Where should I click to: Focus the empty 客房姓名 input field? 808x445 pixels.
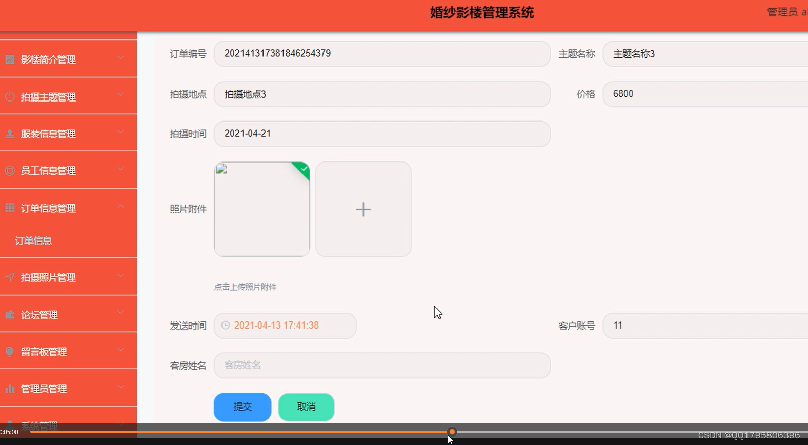pyautogui.click(x=382, y=366)
